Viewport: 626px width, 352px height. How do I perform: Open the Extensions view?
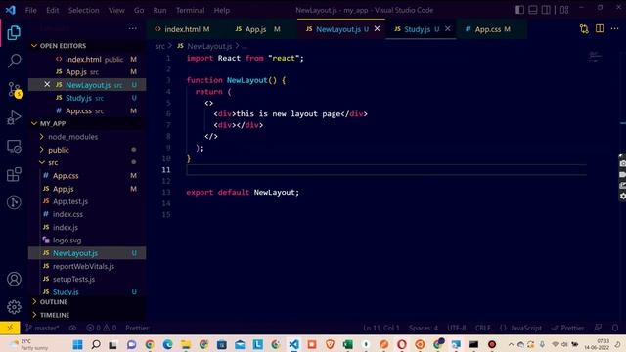tap(14, 174)
